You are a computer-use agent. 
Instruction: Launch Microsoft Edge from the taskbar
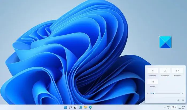click(x=90, y=107)
